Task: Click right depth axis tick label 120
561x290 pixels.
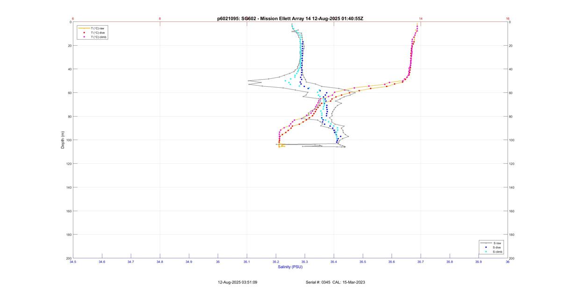Action: tap(512, 164)
